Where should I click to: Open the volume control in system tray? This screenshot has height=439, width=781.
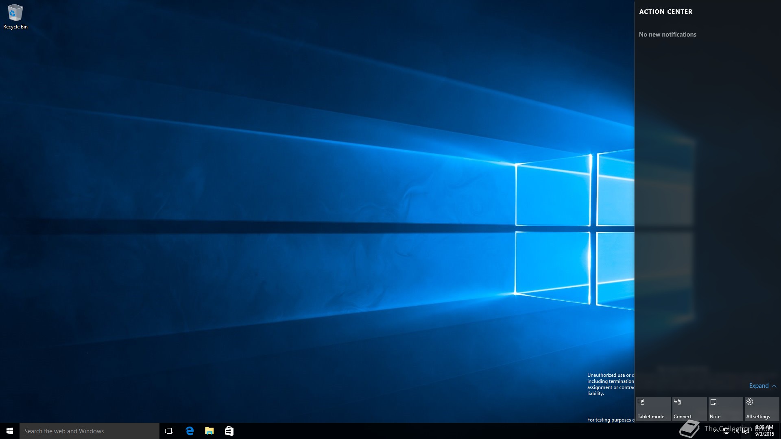[x=735, y=431]
